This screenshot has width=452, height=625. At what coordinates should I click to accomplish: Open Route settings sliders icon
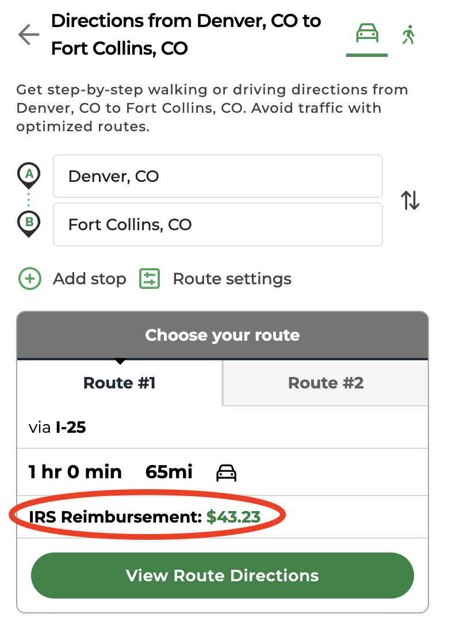[x=150, y=279]
